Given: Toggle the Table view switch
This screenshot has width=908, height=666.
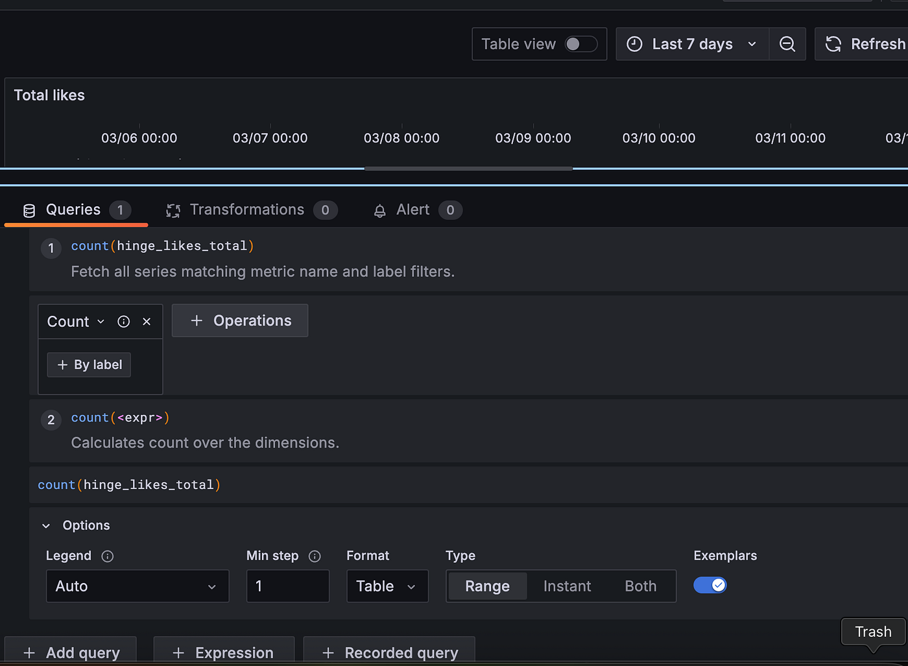Looking at the screenshot, I should (x=580, y=44).
